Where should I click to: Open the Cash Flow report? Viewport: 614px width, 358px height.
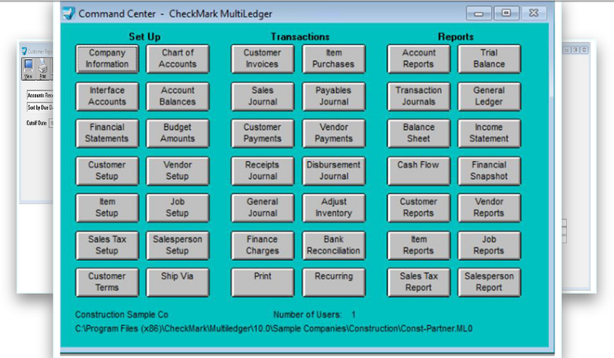[419, 171]
